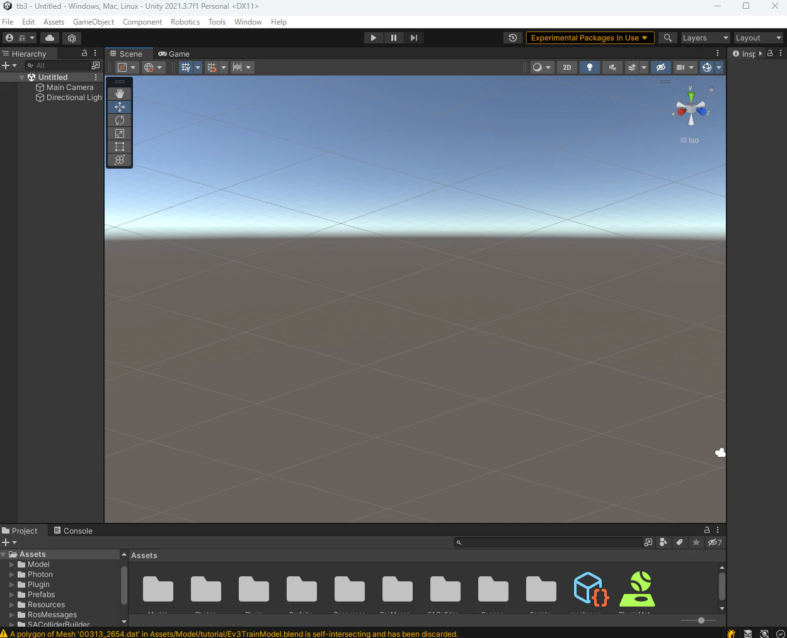This screenshot has height=638, width=787.
Task: Switch to the Game tab
Action: point(174,54)
